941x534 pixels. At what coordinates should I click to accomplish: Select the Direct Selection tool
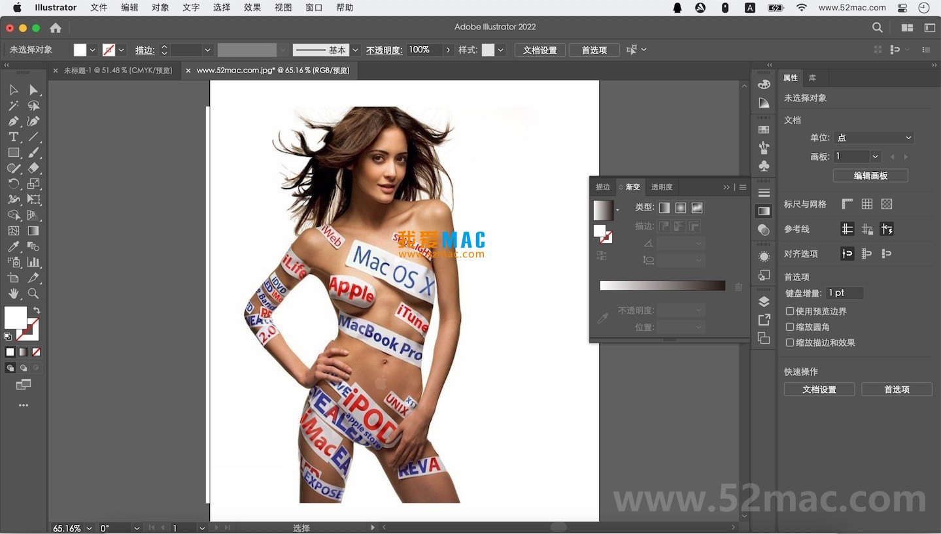(33, 90)
